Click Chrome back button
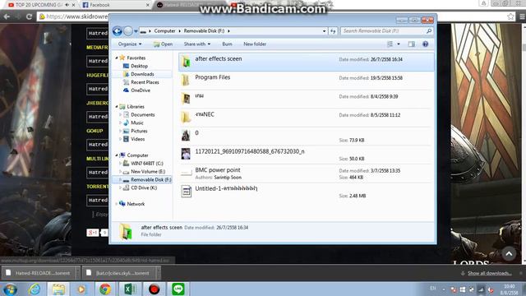 [x=7, y=16]
